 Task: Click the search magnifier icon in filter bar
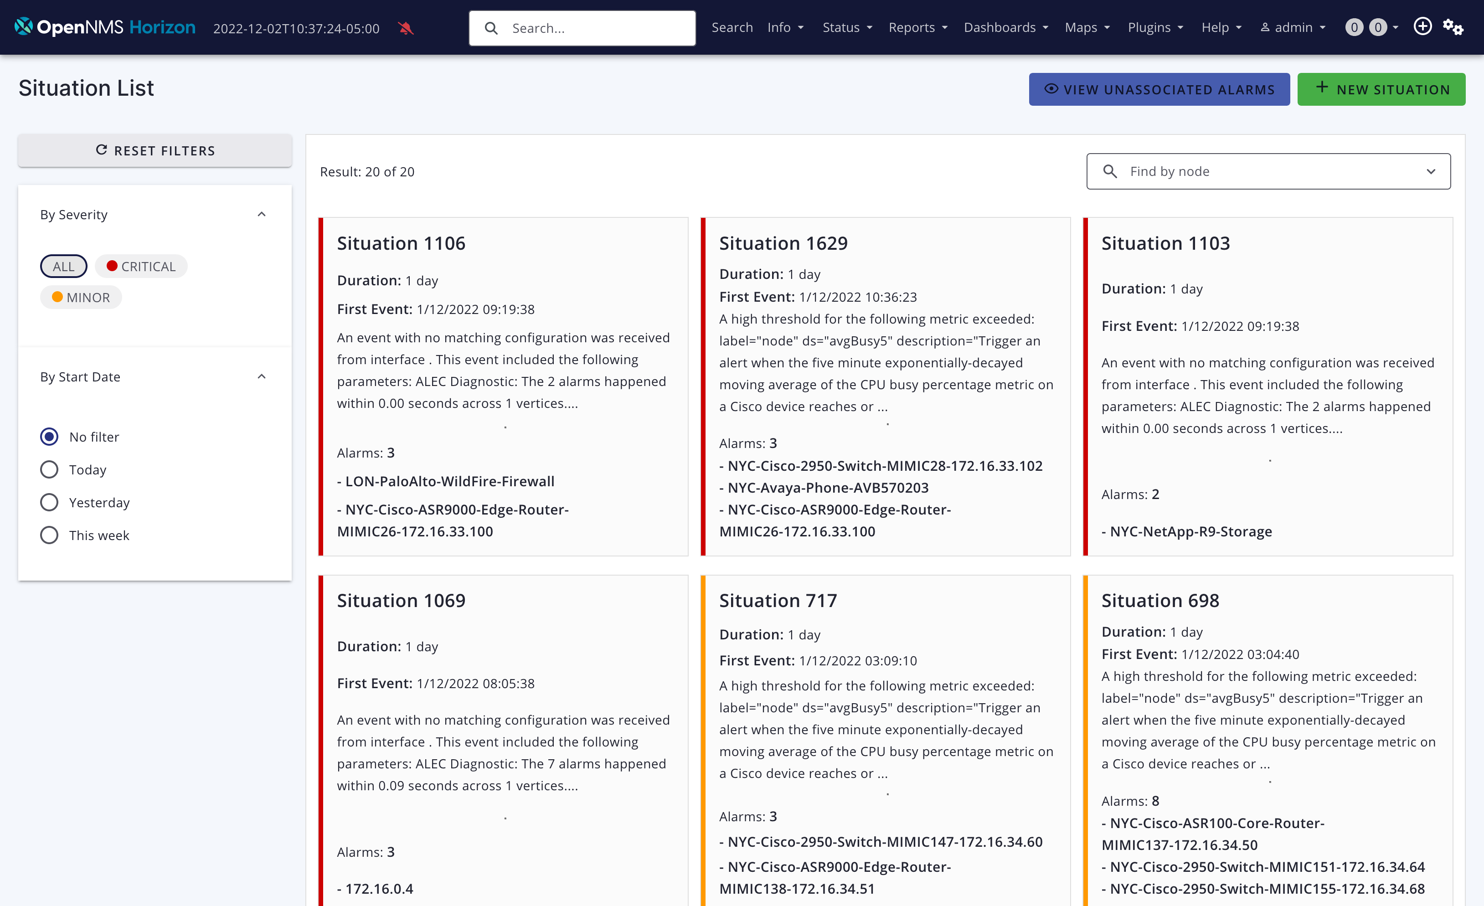tap(1110, 170)
